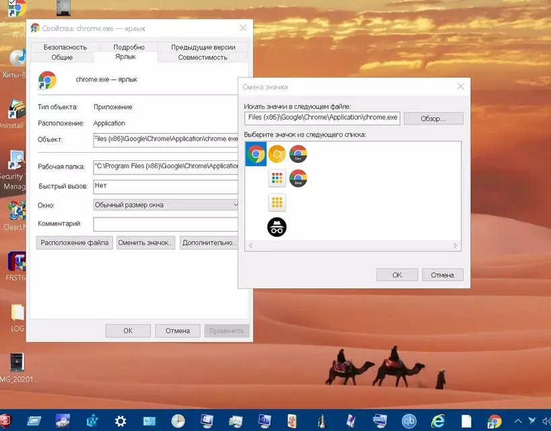
Task: Choose the black incognito icon
Action: coord(277,227)
